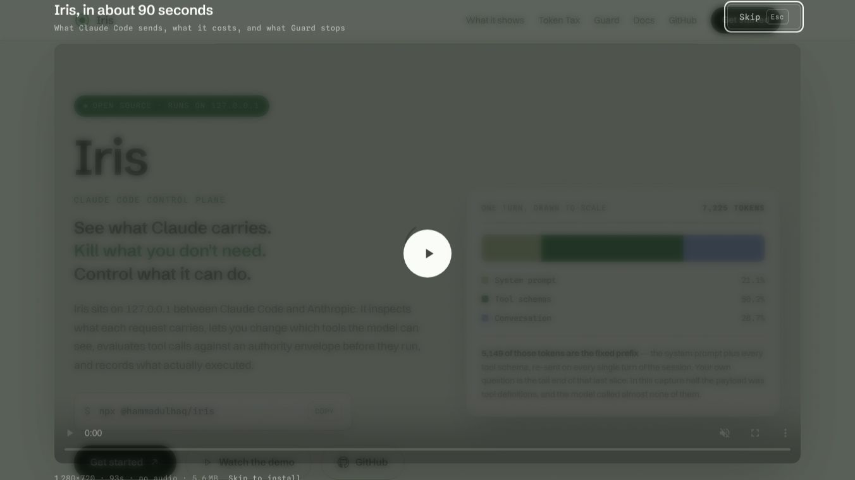The width and height of the screenshot is (855, 480).
Task: Copy the npx command with the COPY button
Action: [x=324, y=411]
